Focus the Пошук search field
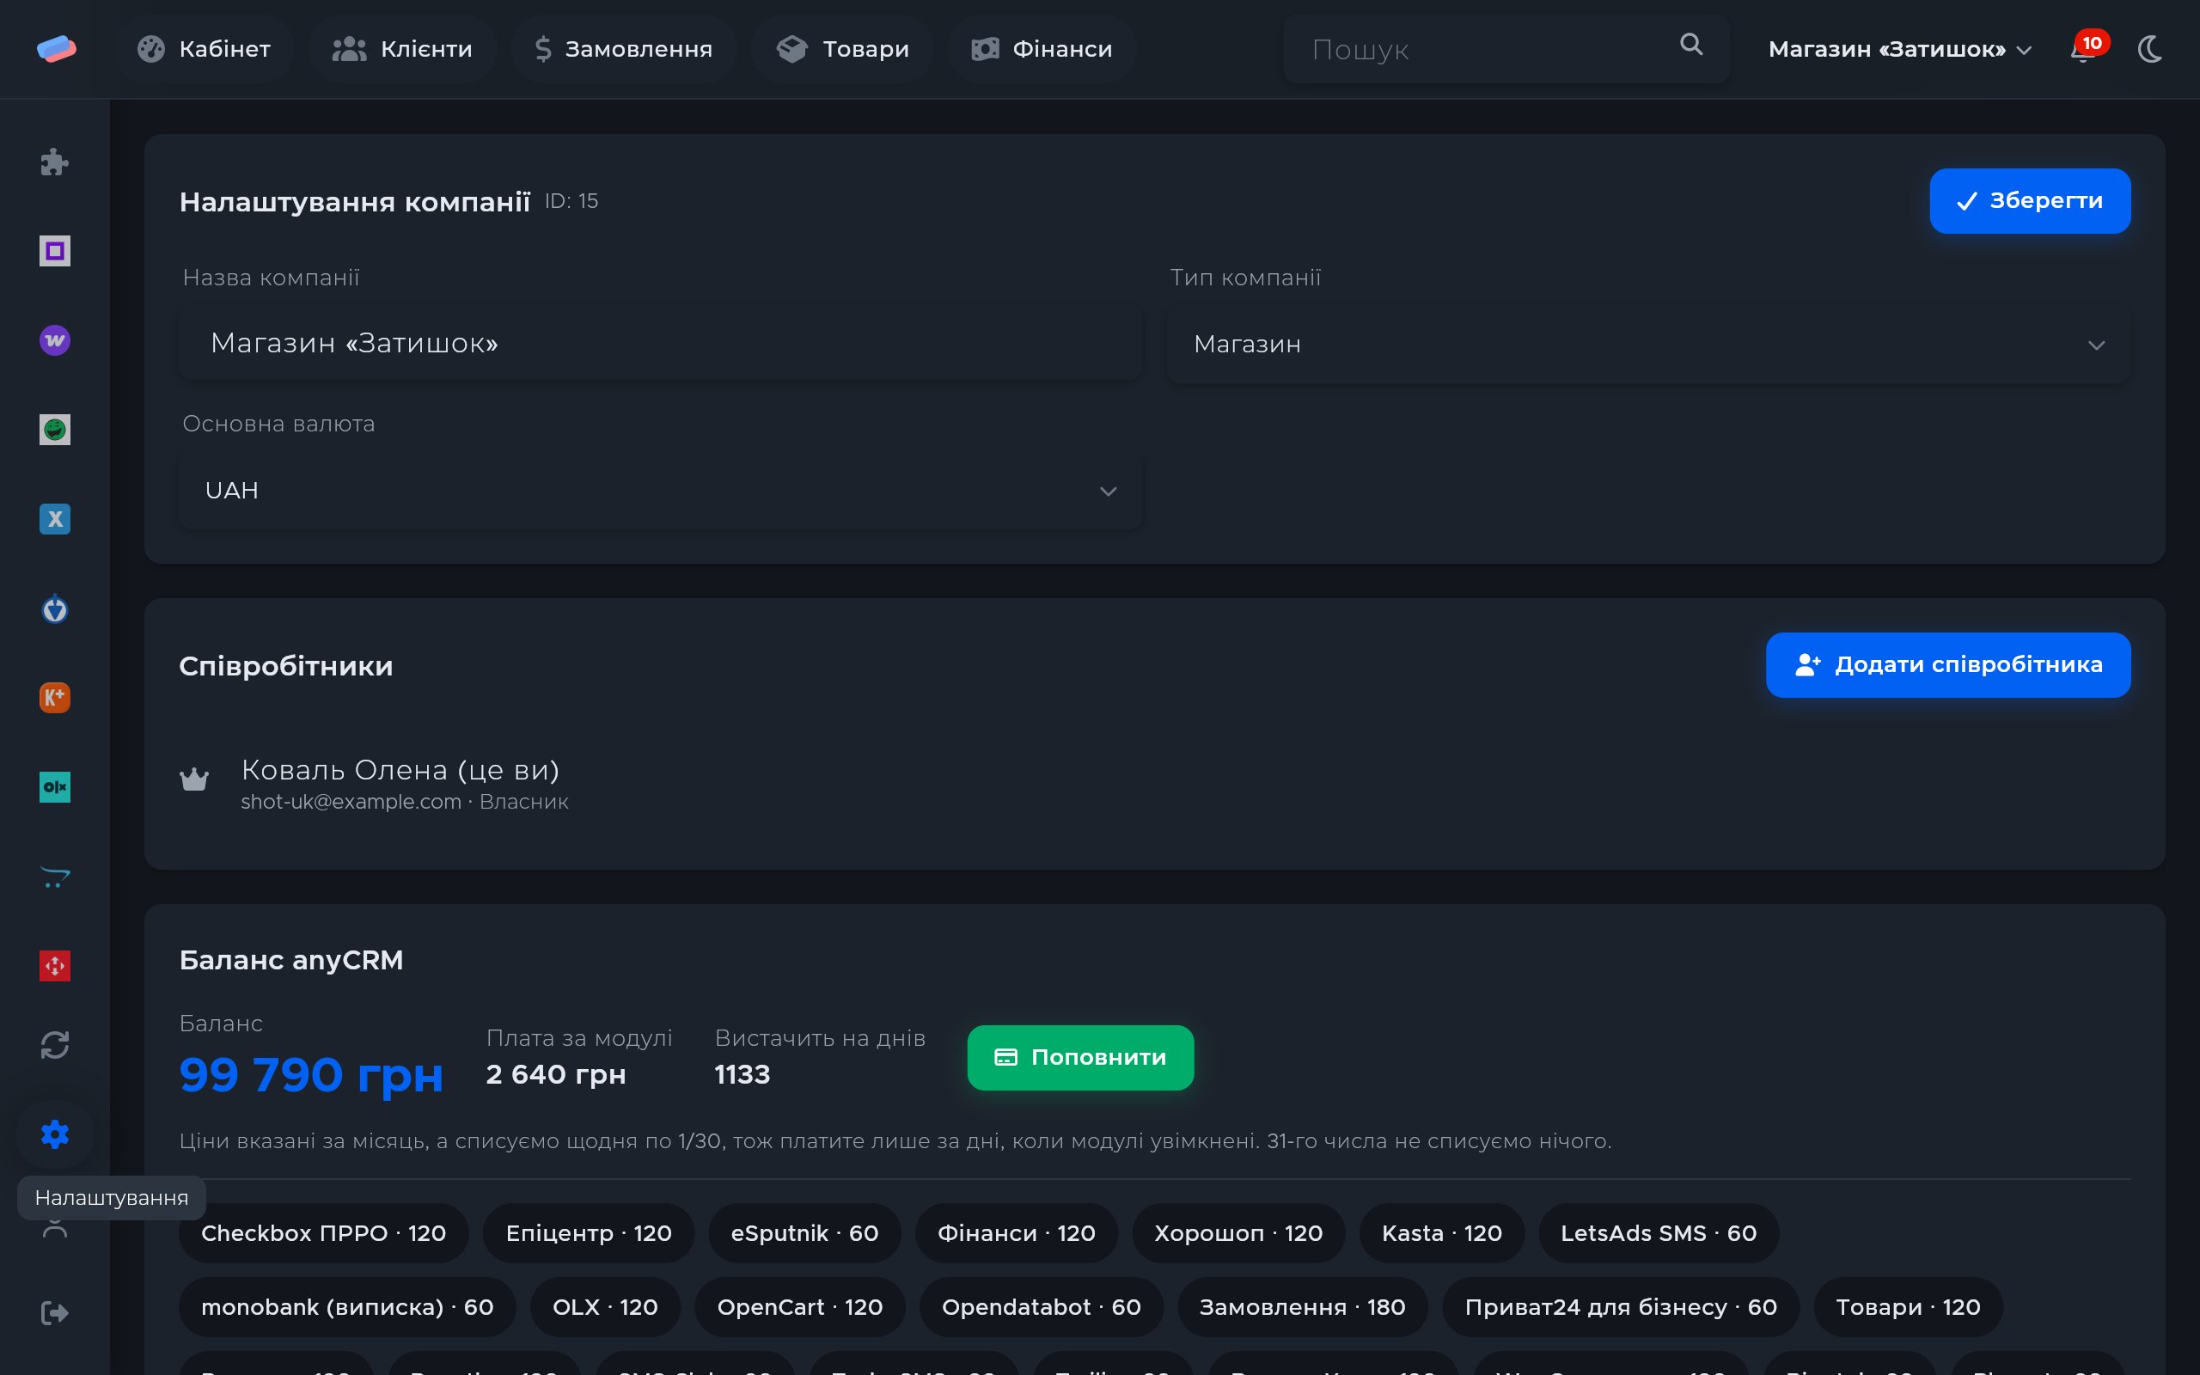Screen dimensions: 2200x1375 tap(1506, 49)
